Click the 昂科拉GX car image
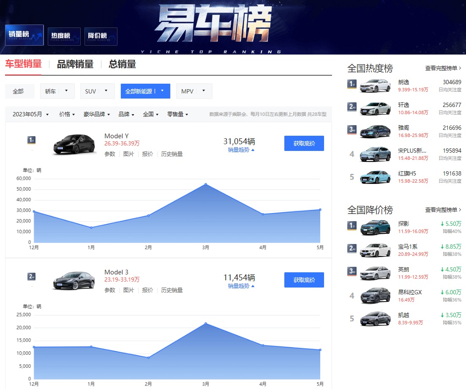 pyautogui.click(x=375, y=296)
